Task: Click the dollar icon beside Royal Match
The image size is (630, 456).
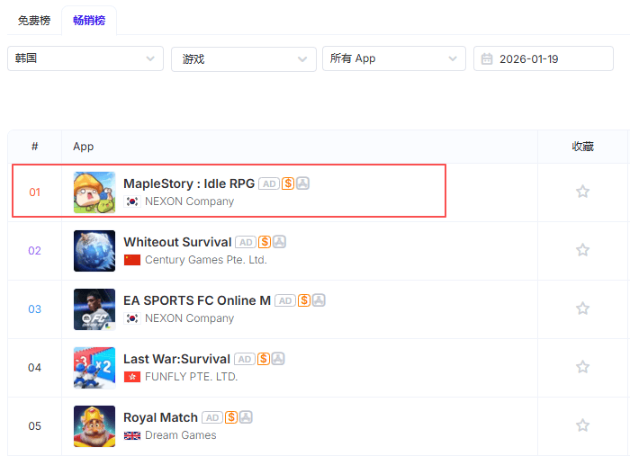Action: click(231, 417)
